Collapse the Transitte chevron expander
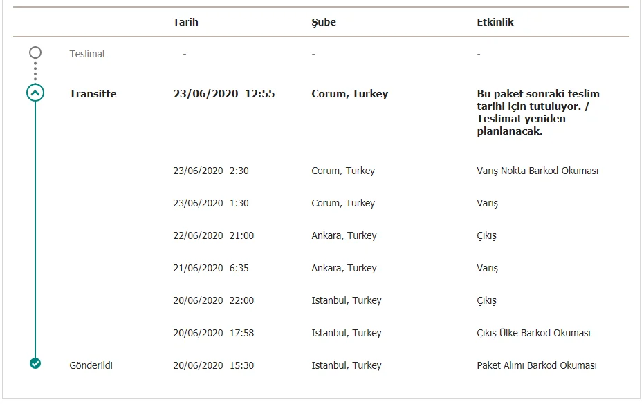 (35, 93)
